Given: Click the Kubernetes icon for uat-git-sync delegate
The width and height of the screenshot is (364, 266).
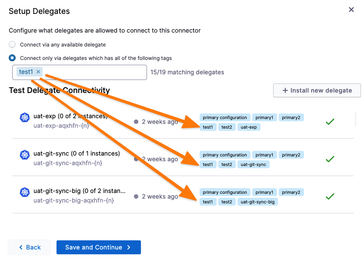Looking at the screenshot, I should click(x=24, y=155).
